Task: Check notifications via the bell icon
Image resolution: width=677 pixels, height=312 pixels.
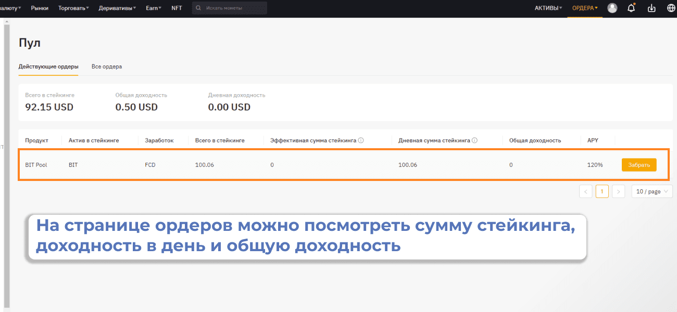Action: pos(632,8)
